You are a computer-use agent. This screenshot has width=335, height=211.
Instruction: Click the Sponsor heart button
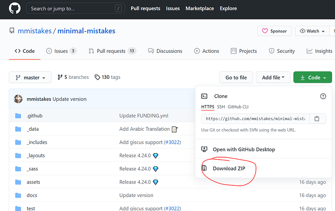click(x=274, y=31)
